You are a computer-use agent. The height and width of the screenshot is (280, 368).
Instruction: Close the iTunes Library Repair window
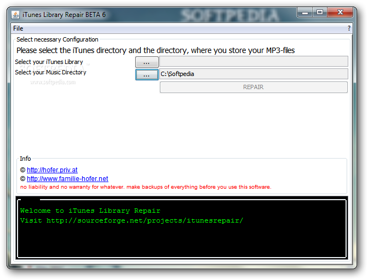pos(340,13)
